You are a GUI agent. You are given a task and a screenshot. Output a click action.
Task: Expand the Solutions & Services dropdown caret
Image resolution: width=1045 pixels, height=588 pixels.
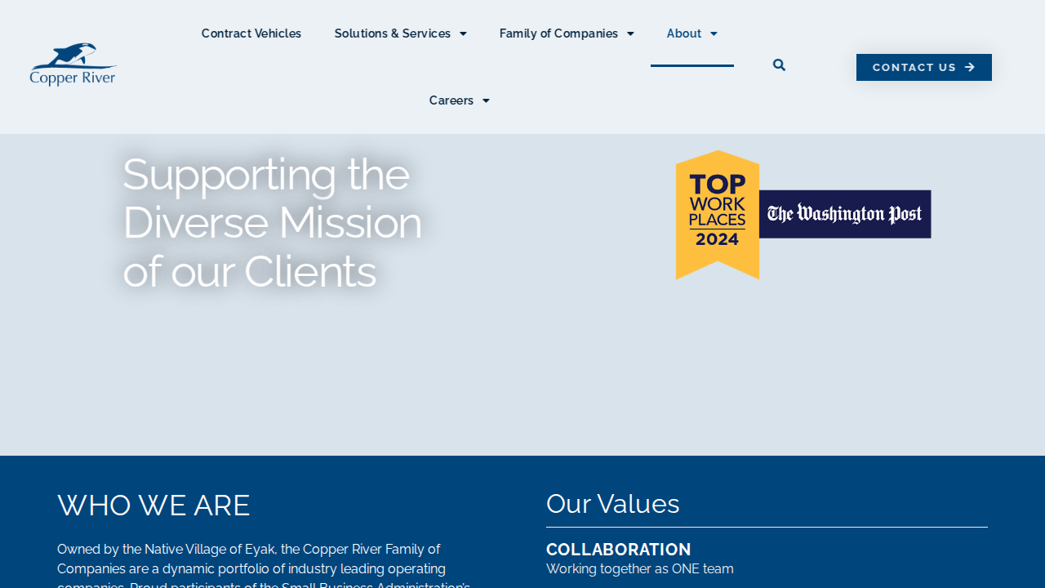tap(463, 33)
